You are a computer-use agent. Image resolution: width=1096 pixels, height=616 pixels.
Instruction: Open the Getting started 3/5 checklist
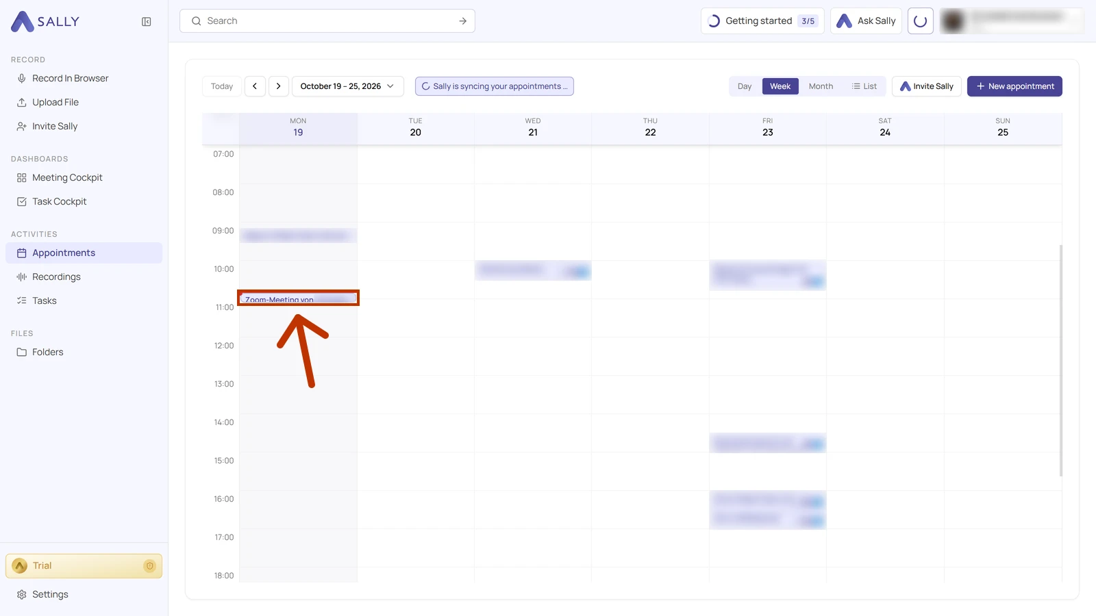(762, 21)
